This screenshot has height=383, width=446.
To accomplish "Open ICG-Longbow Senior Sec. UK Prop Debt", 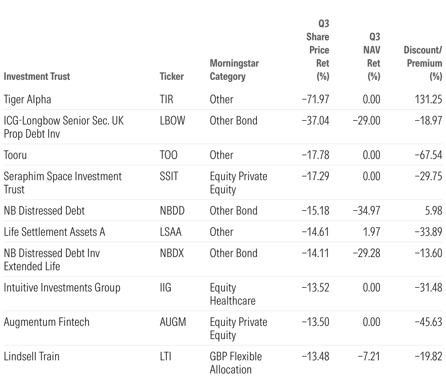I will 64,127.
